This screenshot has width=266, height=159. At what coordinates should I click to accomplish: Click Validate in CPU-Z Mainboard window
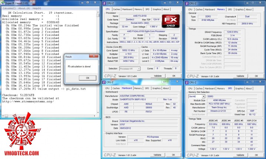[157, 155]
